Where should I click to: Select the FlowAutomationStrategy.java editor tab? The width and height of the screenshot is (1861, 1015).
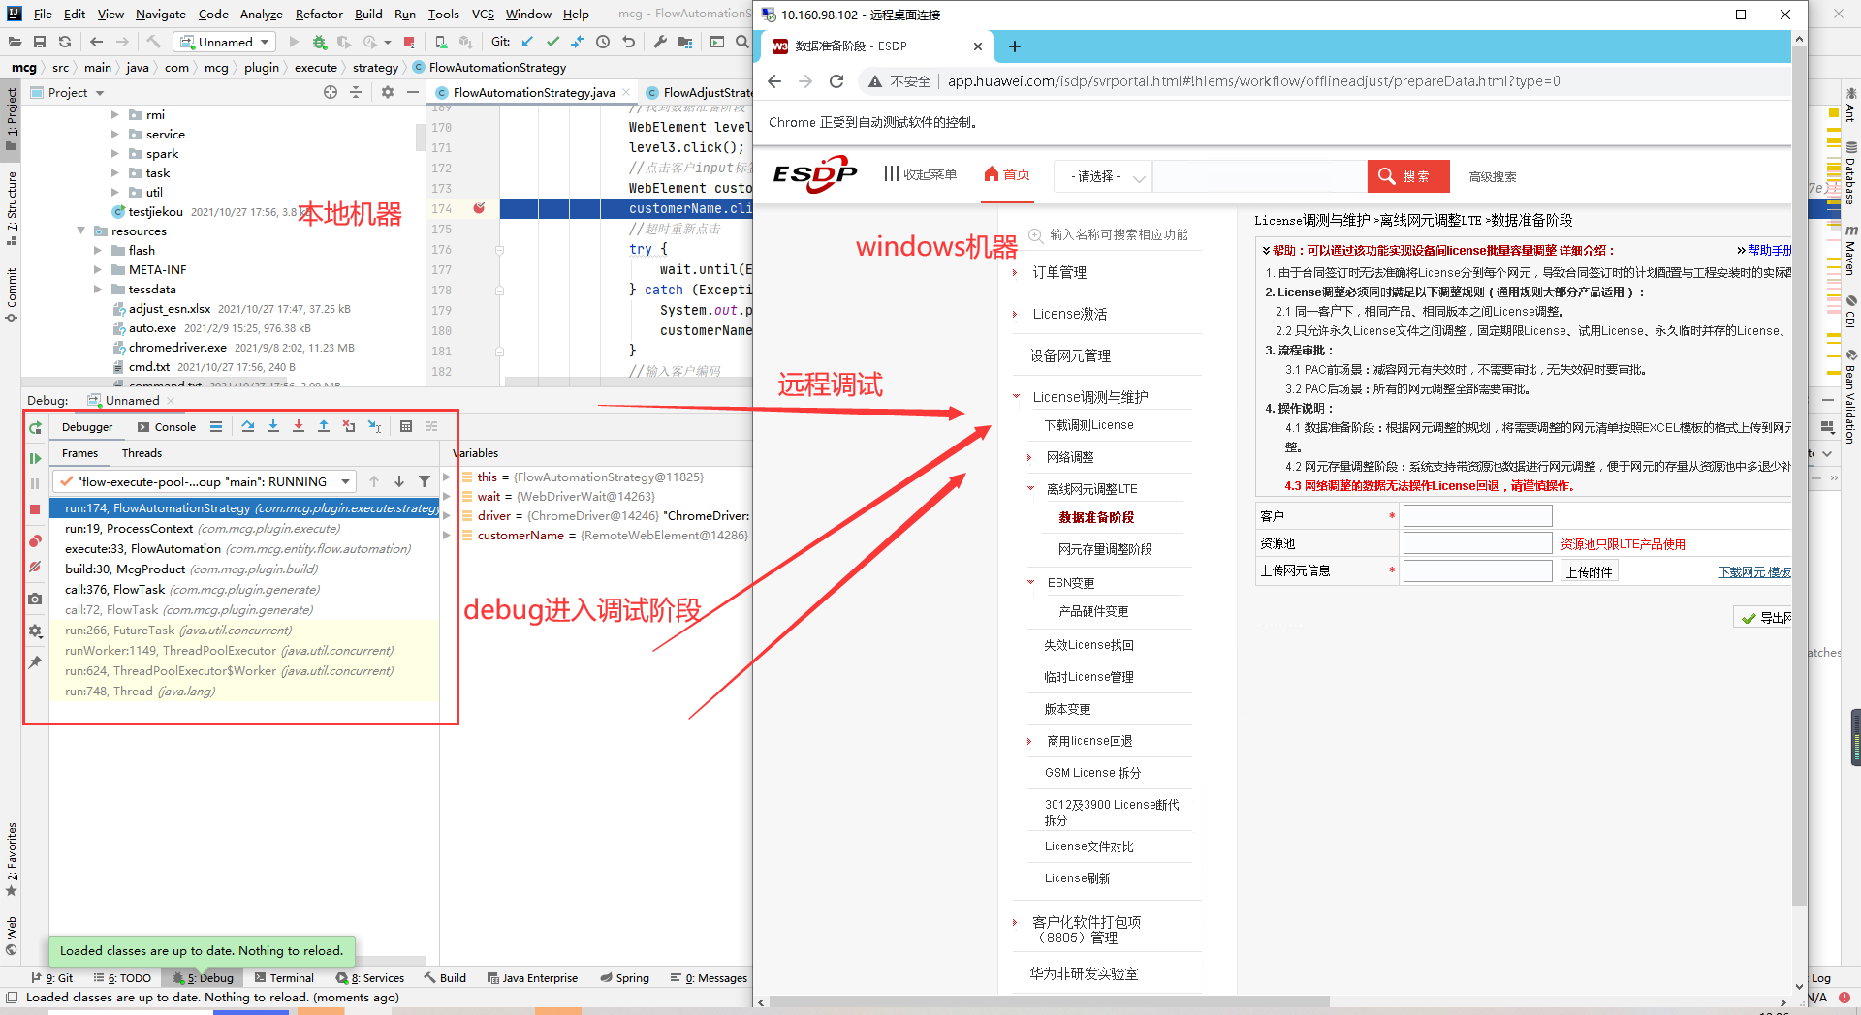(x=533, y=92)
